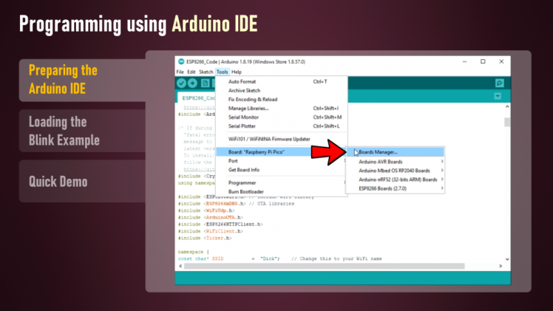Click the WiFiUdp.h include line
The image size is (553, 311).
pos(206,211)
